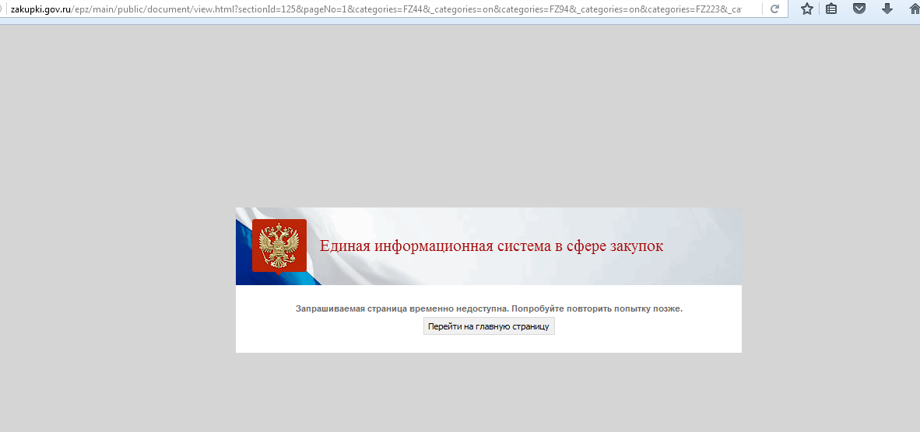The width and height of the screenshot is (920, 432).
Task: Click white panel area below the button
Action: point(489,345)
